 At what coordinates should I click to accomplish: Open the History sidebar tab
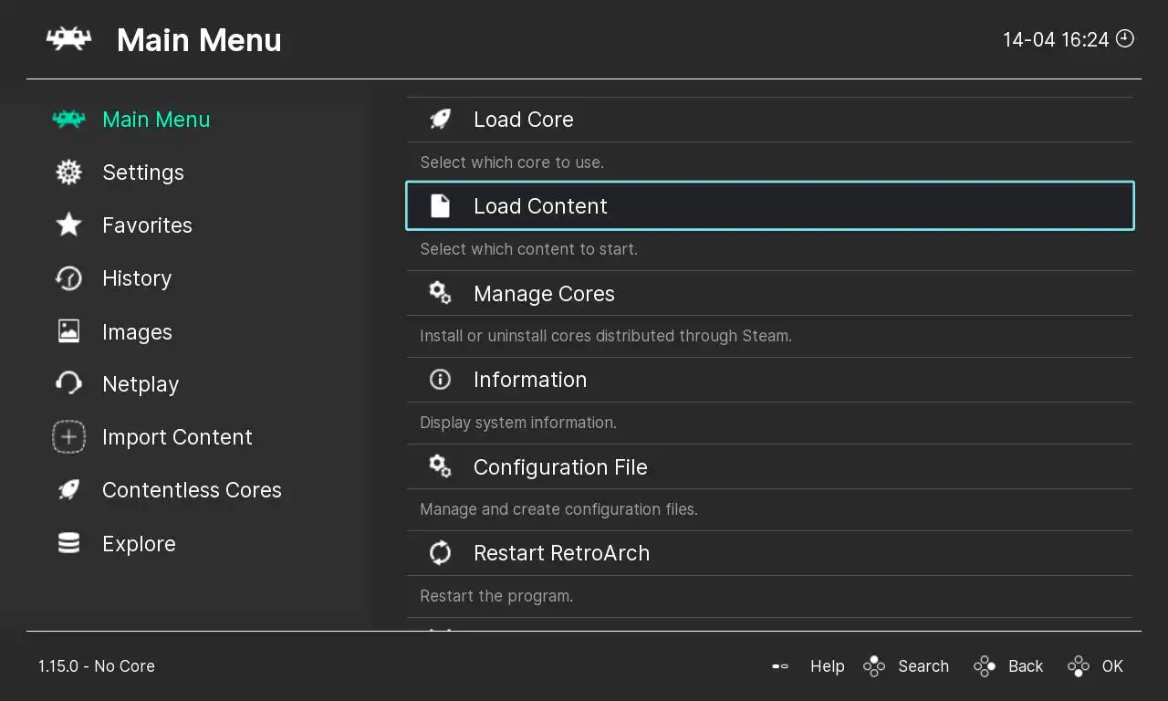click(x=136, y=278)
